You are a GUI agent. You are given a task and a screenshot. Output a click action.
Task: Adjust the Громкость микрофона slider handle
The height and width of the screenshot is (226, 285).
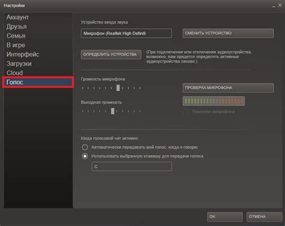tap(118, 88)
